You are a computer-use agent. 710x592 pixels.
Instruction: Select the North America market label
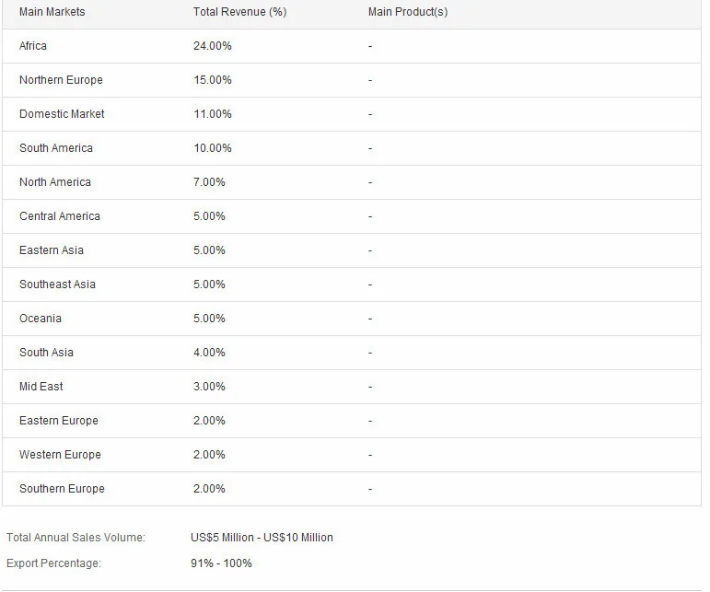pos(55,182)
